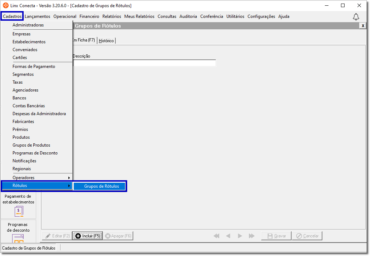Click the Gravar button
The height and width of the screenshot is (256, 370).
276,236
